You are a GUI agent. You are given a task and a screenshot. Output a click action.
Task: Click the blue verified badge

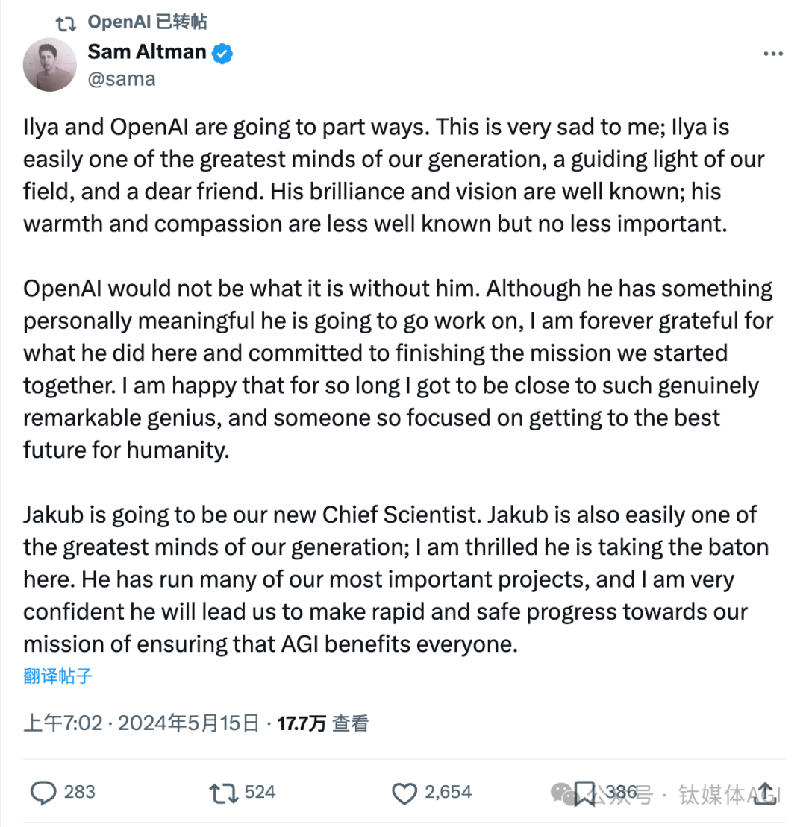click(x=222, y=52)
